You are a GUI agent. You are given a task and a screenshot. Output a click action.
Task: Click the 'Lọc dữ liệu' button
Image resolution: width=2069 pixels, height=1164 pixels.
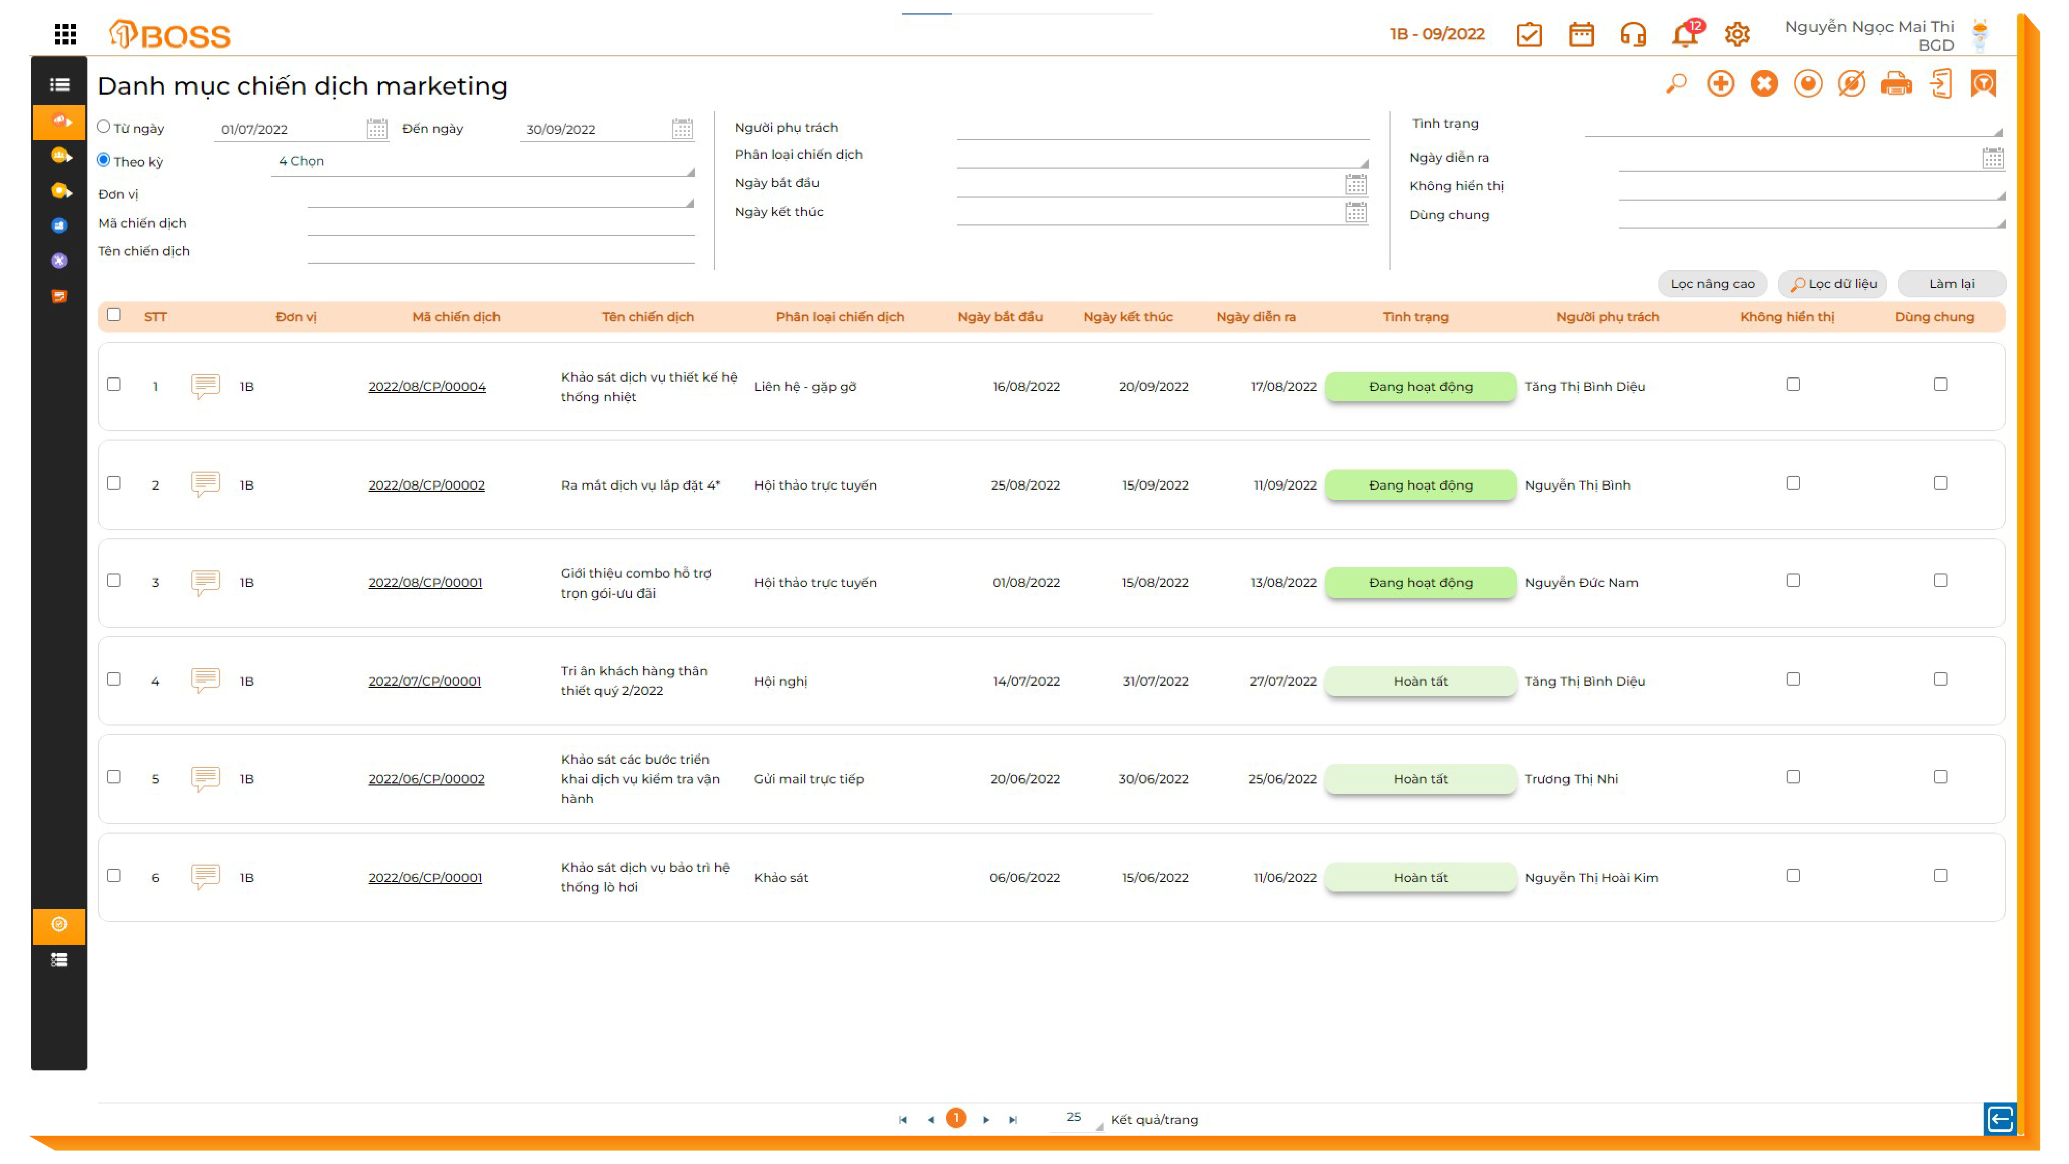click(1832, 283)
